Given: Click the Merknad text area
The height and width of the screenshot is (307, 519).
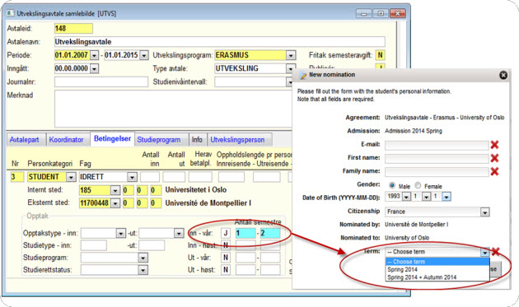Looking at the screenshot, I should 173,109.
